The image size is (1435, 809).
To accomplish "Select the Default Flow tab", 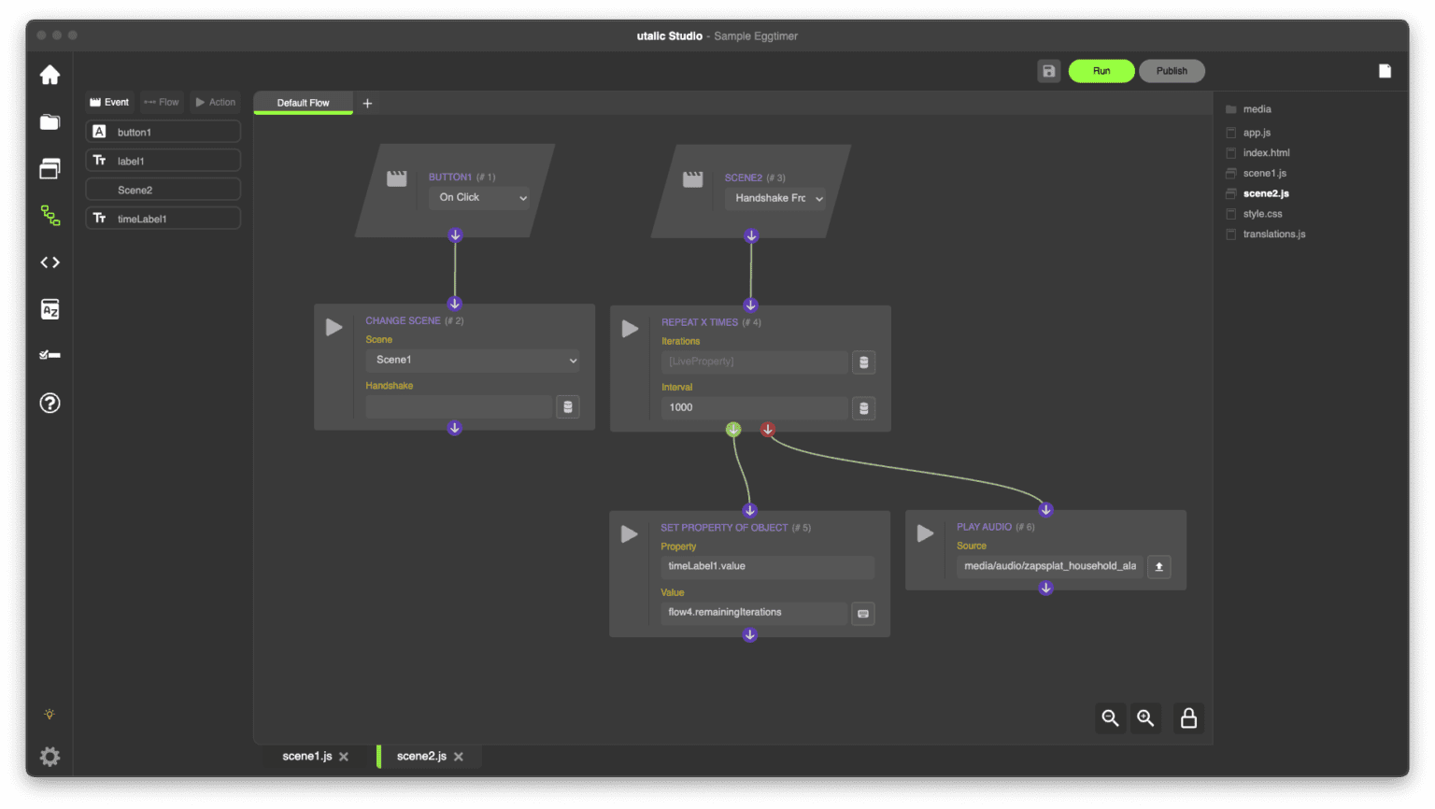I will [303, 103].
